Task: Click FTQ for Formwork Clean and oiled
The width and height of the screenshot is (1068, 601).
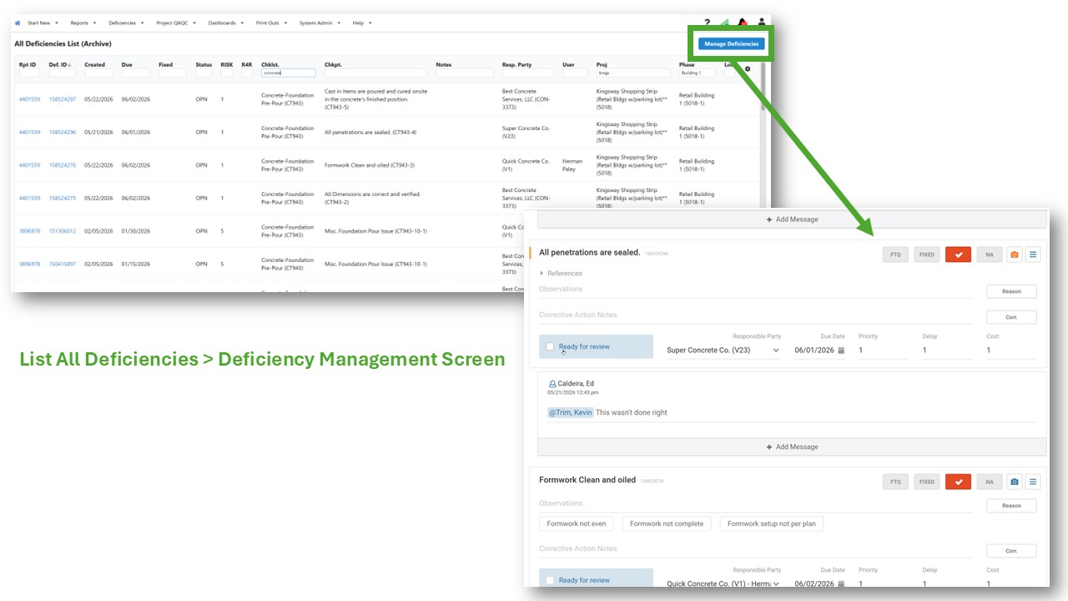Action: 895,482
